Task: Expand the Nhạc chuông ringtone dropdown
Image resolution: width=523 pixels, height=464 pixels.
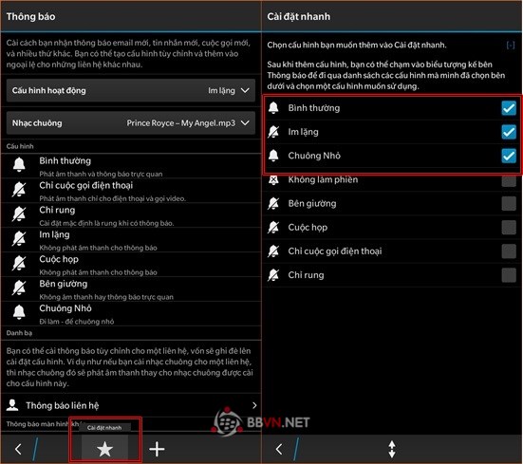Action: [x=131, y=123]
